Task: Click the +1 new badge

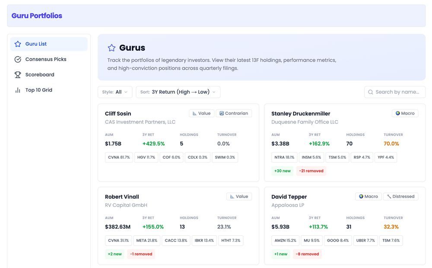Action: (281, 254)
